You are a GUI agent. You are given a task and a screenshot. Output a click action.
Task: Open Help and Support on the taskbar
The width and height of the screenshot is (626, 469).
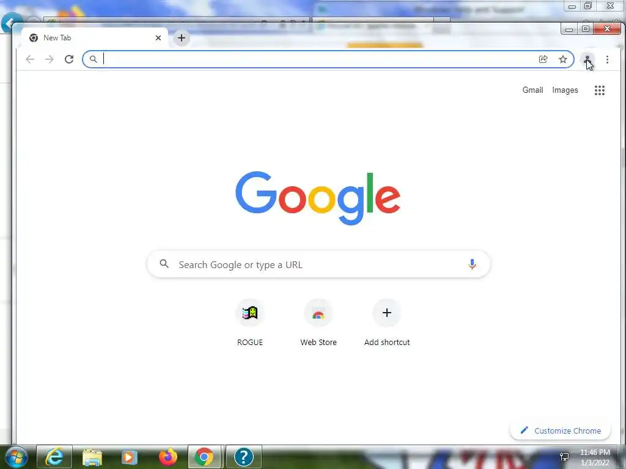pos(243,457)
